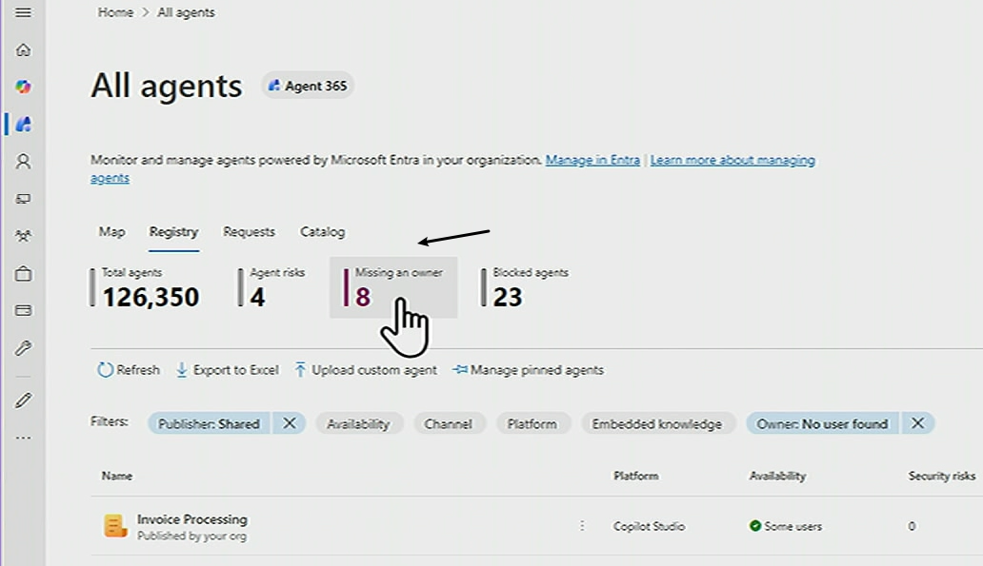Viewport: 983px width, 566px height.
Task: Open the Availability filter dropdown
Action: click(358, 424)
